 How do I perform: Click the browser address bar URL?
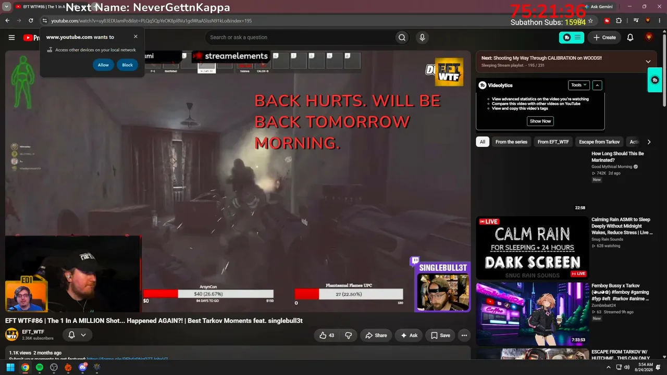click(x=151, y=21)
